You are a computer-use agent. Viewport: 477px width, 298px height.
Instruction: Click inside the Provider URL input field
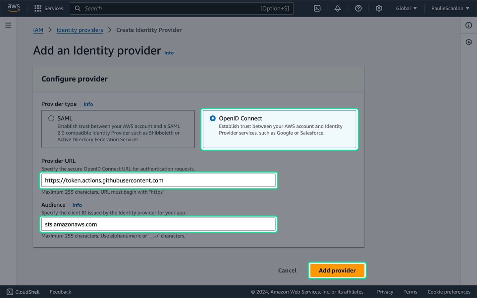(158, 180)
